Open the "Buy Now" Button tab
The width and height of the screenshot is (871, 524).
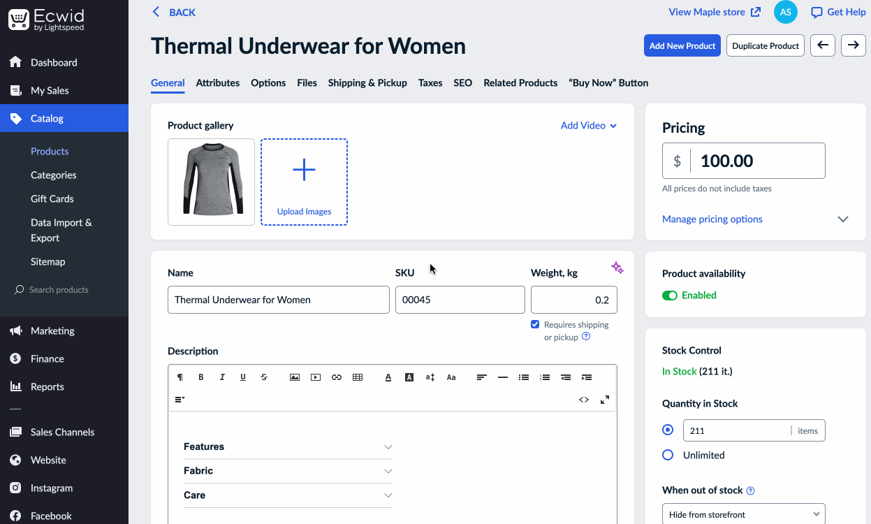tap(608, 83)
